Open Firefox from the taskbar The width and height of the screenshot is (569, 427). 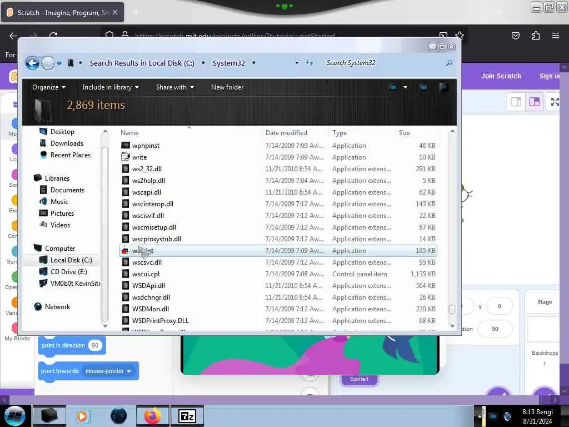pyautogui.click(x=152, y=416)
